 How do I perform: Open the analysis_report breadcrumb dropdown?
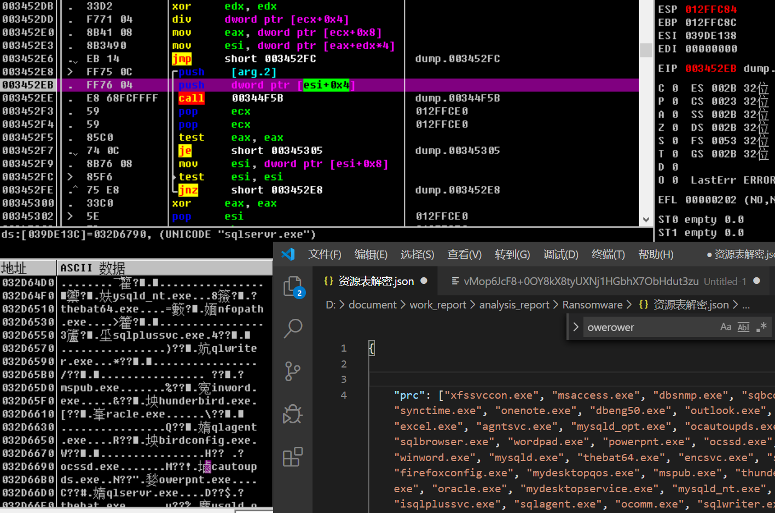coord(514,305)
